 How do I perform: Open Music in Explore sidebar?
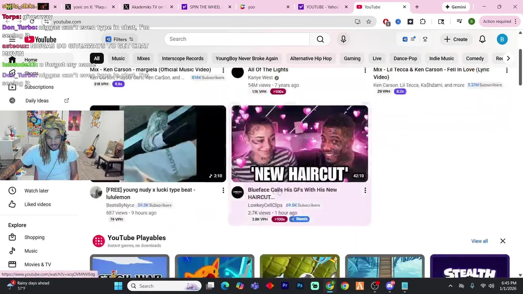click(31, 251)
